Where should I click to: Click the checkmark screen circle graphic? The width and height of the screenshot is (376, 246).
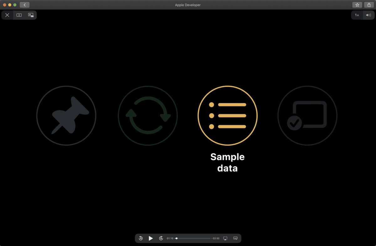(x=307, y=115)
